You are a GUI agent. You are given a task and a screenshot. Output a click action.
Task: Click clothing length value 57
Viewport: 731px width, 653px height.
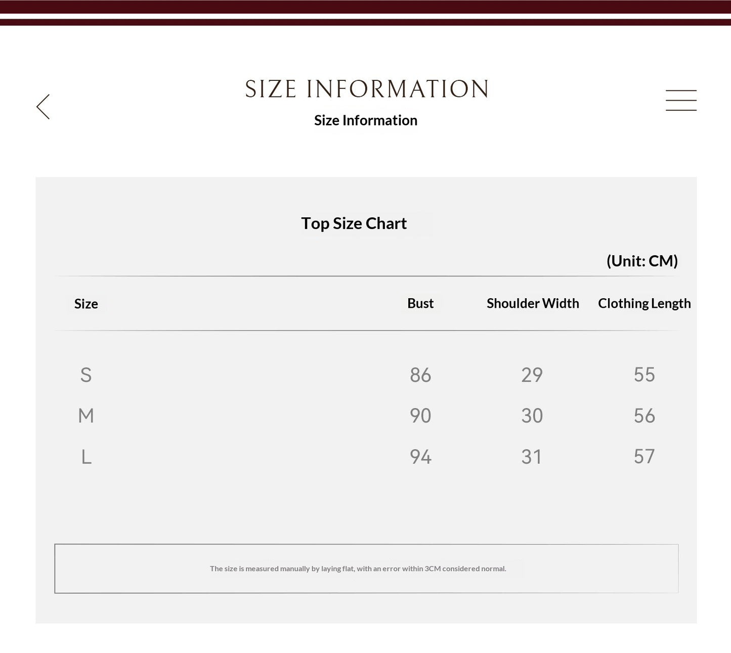[x=644, y=457]
